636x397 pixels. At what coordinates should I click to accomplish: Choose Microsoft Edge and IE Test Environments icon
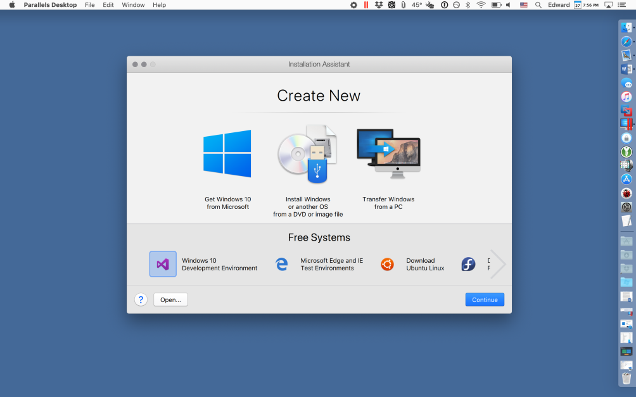click(x=281, y=264)
